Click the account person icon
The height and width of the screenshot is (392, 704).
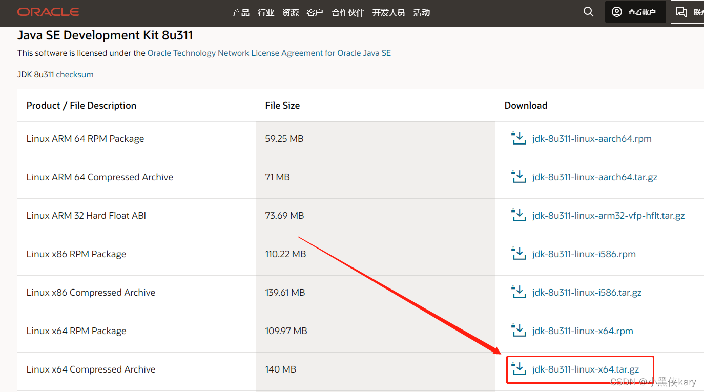[x=617, y=12]
